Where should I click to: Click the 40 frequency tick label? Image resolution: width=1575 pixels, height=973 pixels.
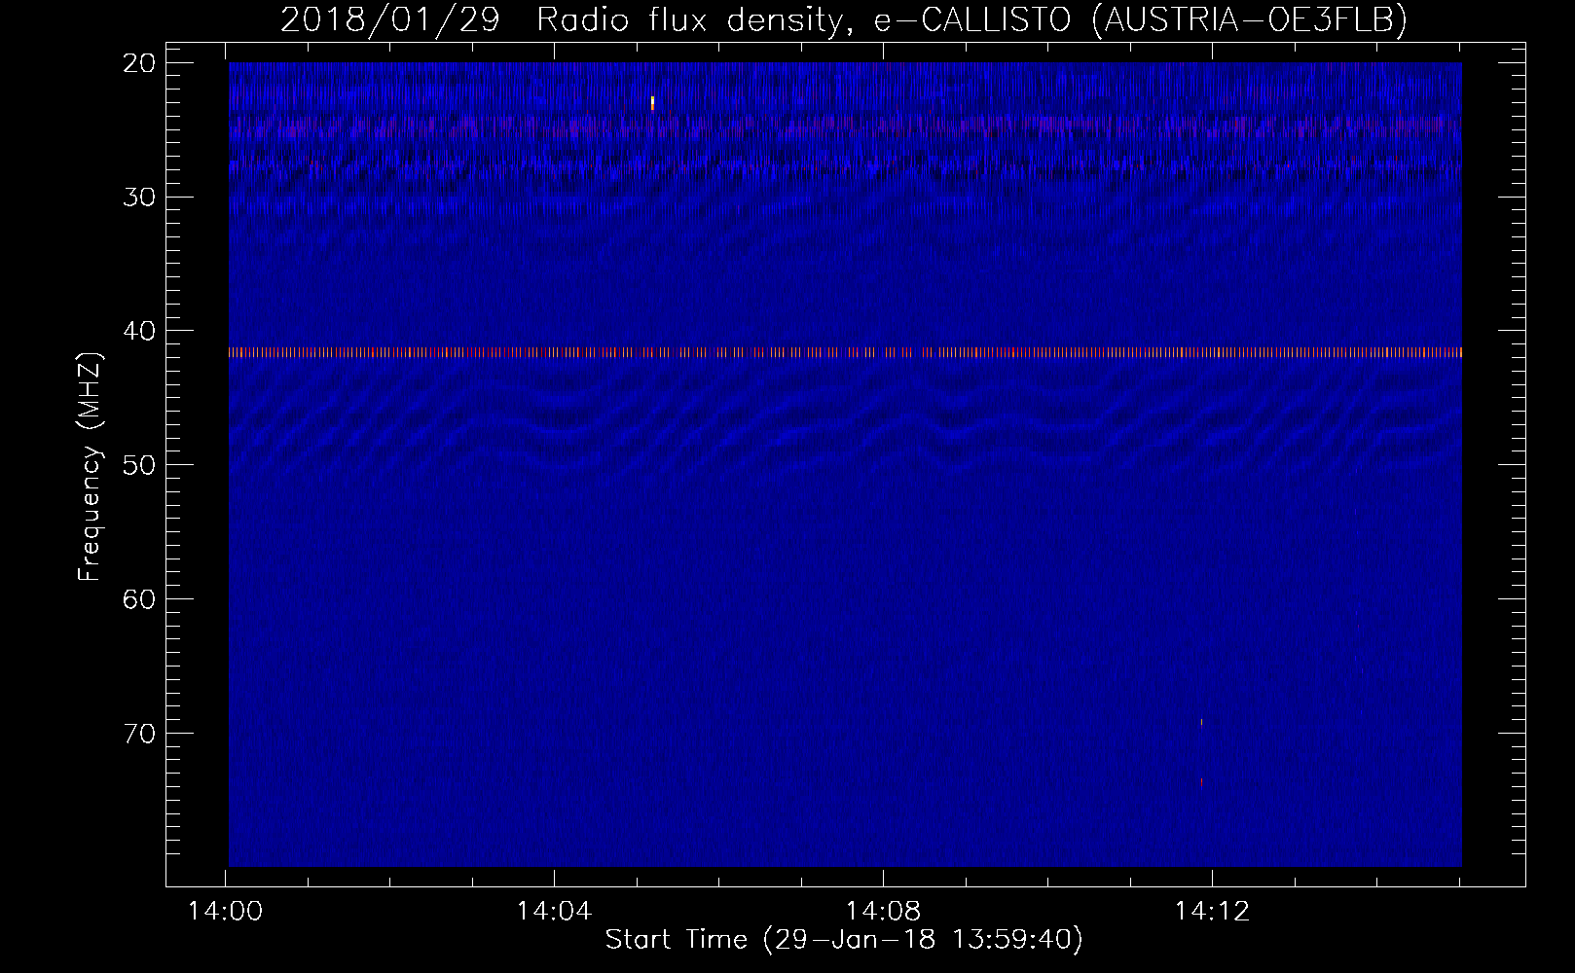click(140, 331)
